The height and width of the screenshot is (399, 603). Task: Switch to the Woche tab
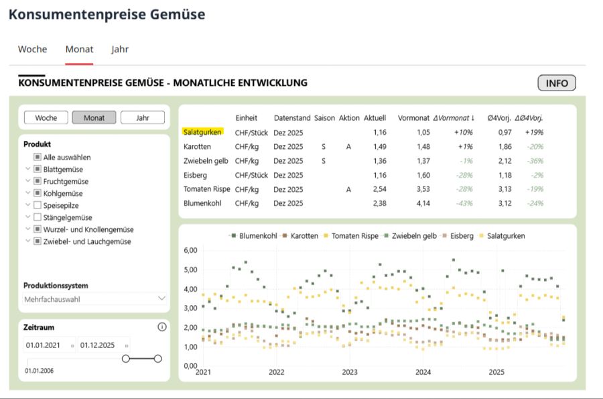point(32,49)
